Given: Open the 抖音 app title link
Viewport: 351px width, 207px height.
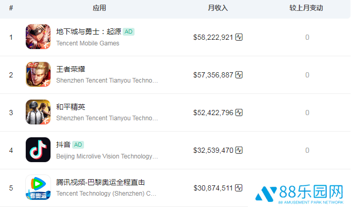Looking at the screenshot, I should [x=63, y=145].
